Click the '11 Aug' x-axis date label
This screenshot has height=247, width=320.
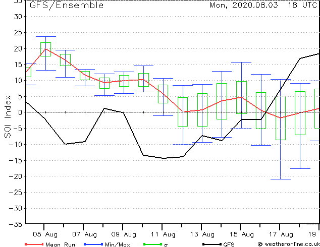[x=163, y=234]
